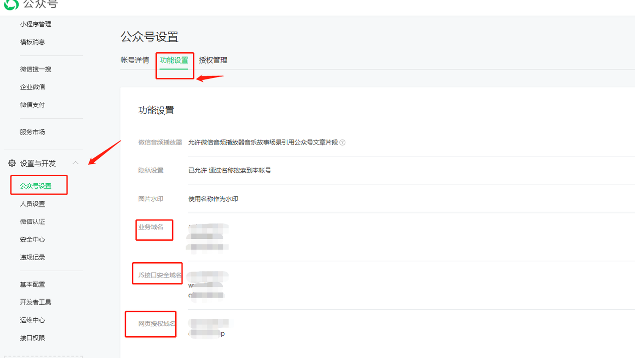Click the text 已允许 通过名称搜索到本帐号
The height and width of the screenshot is (358, 635).
click(230, 171)
